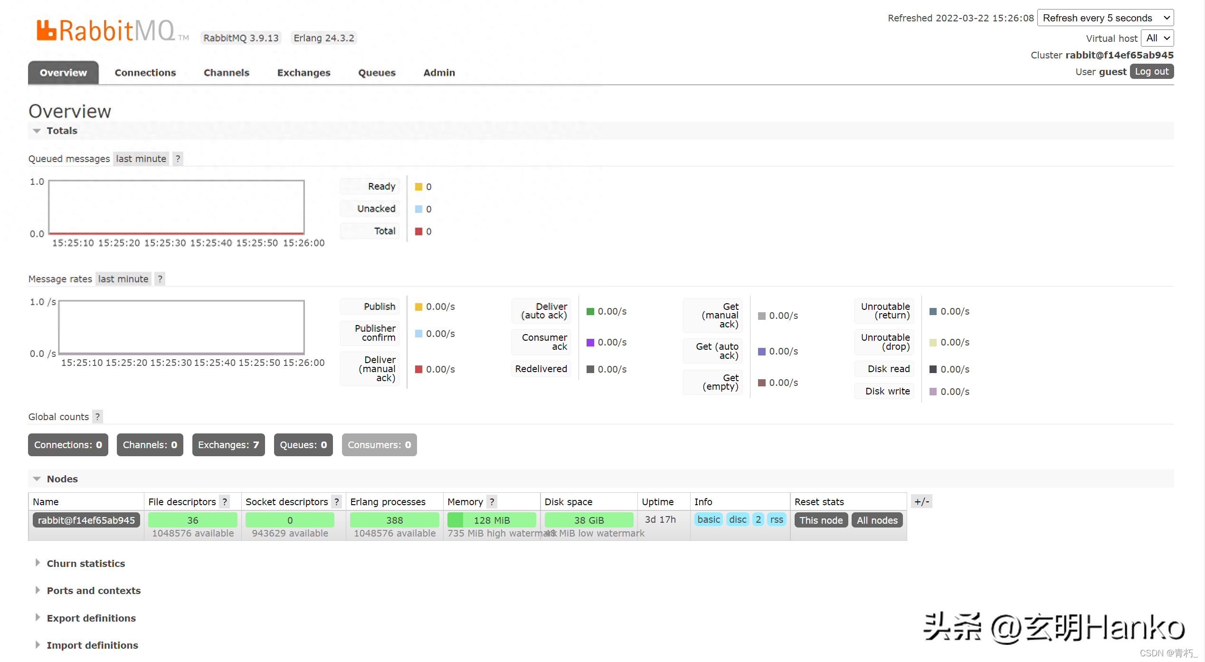Open help for Message rates
This screenshot has height=662, width=1205.
[x=160, y=279]
